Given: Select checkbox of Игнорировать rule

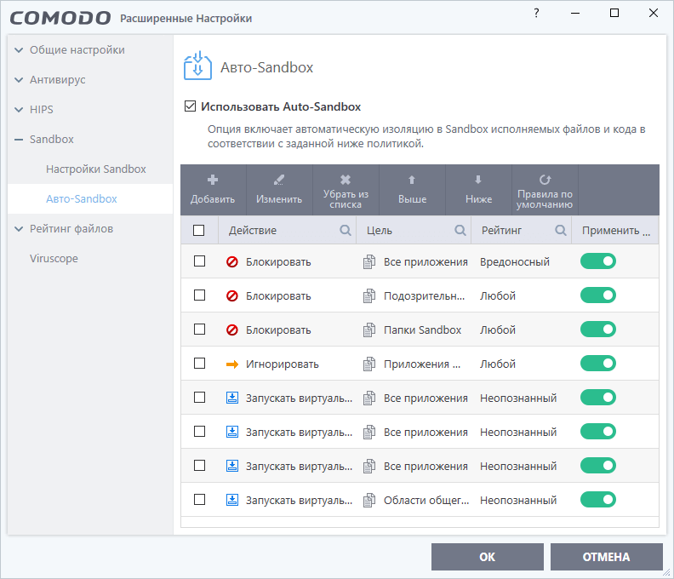Looking at the screenshot, I should [199, 364].
